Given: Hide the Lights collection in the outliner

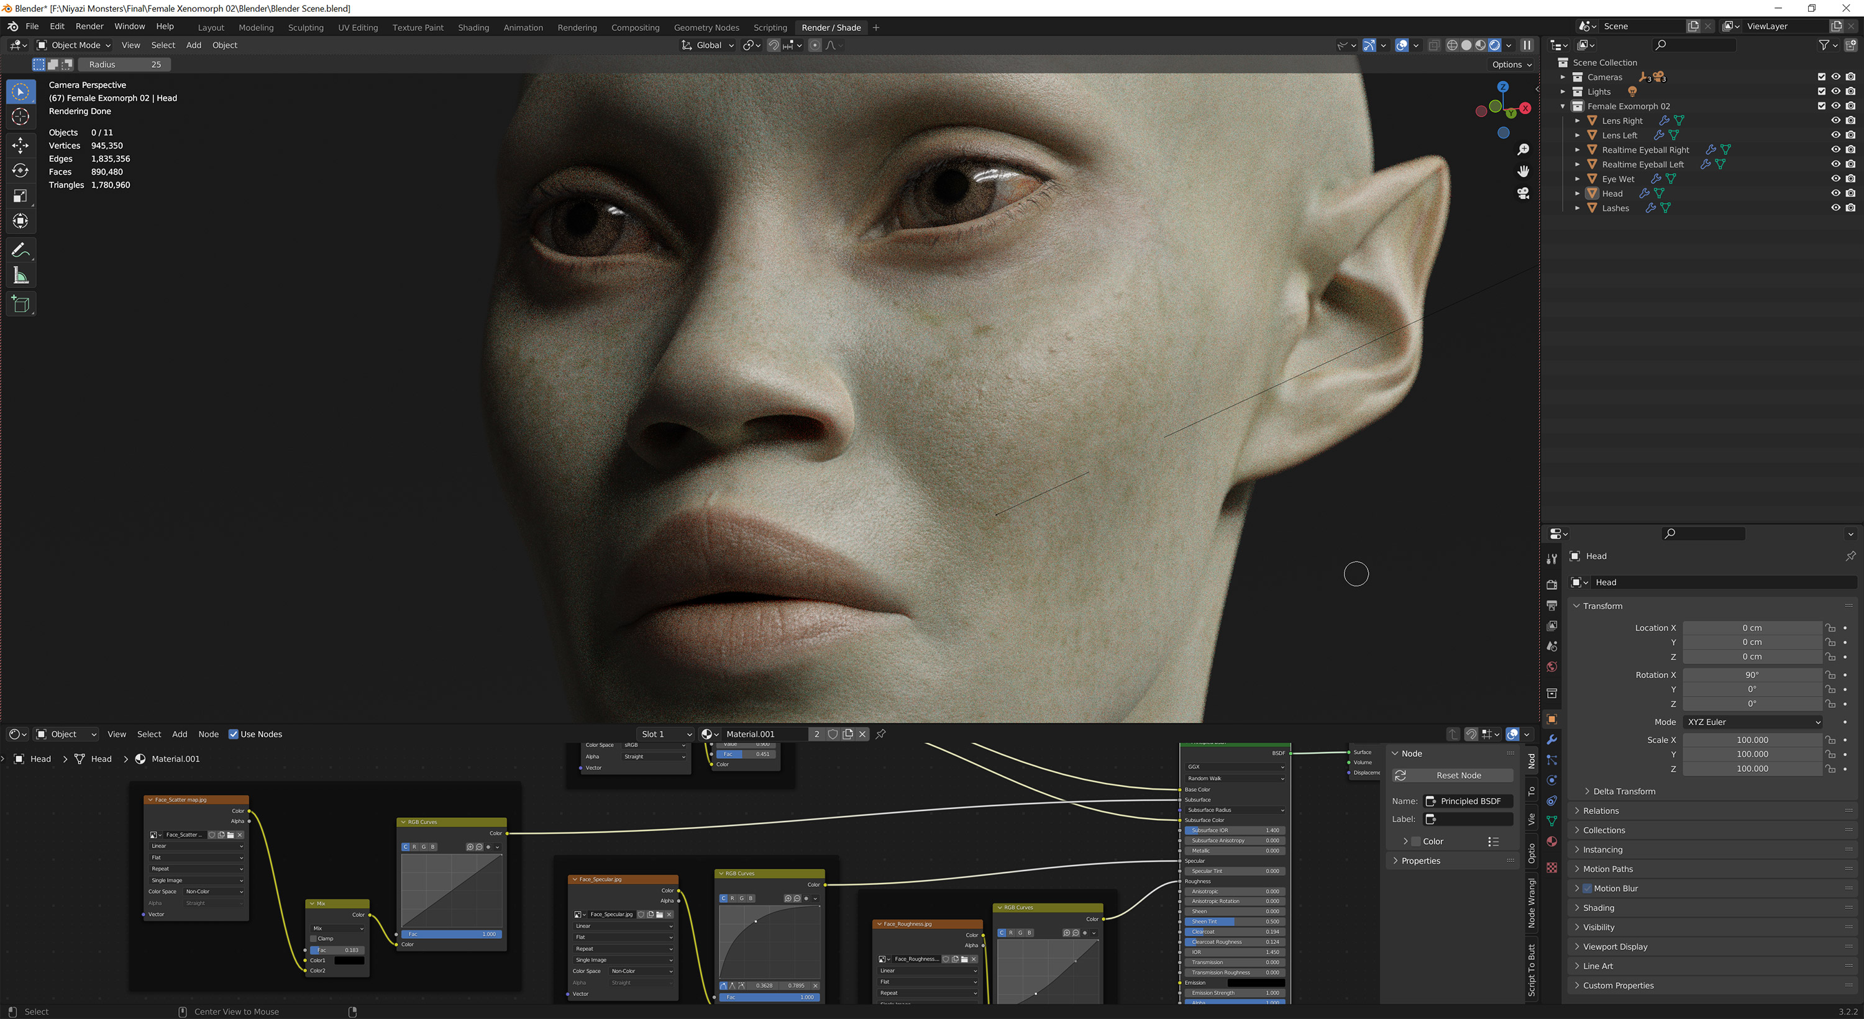Looking at the screenshot, I should coord(1836,92).
